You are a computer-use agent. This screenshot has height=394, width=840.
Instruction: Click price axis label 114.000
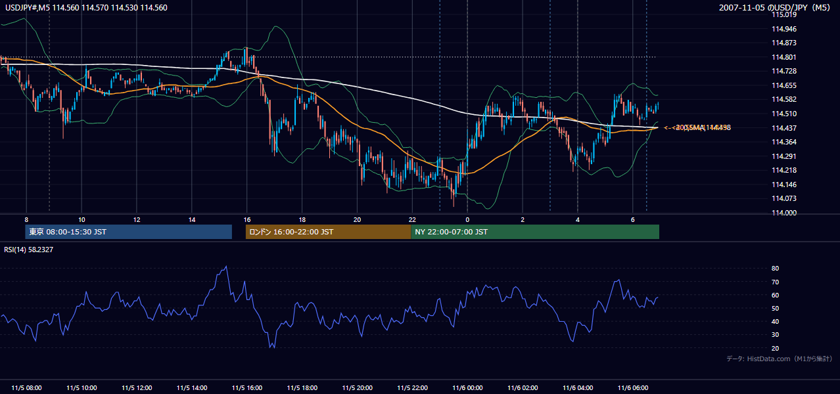coord(783,213)
